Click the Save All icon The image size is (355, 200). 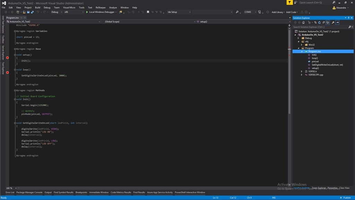(32, 12)
